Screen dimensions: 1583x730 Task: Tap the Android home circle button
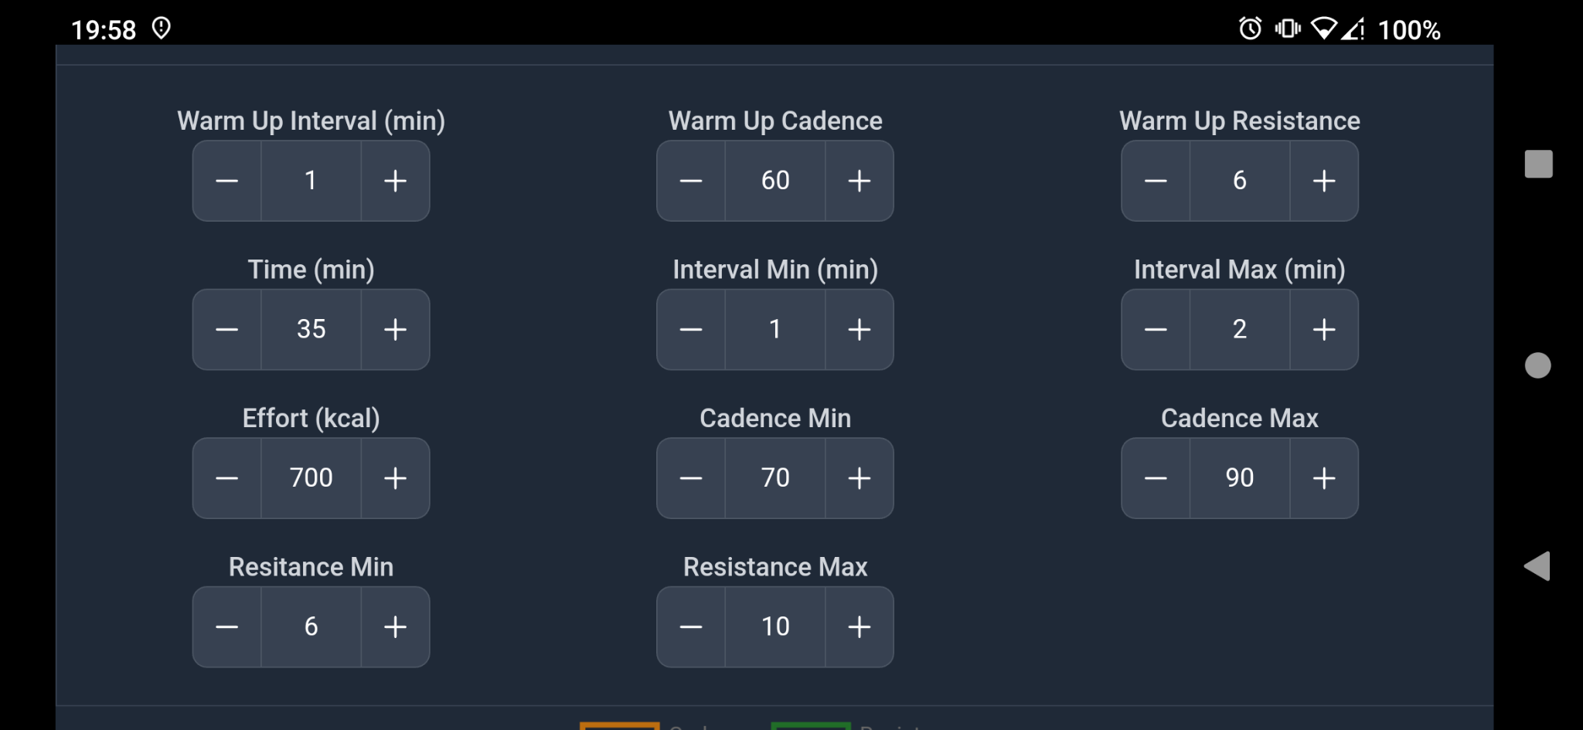tap(1537, 365)
